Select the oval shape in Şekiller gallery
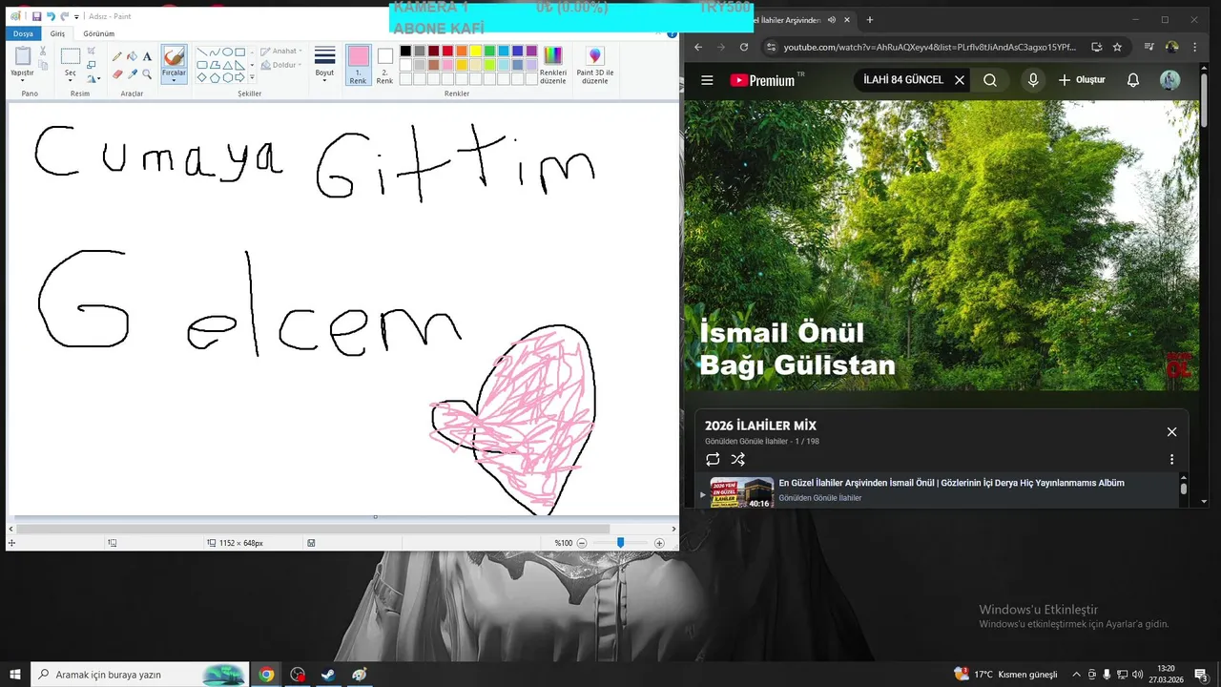The image size is (1221, 687). tap(227, 52)
